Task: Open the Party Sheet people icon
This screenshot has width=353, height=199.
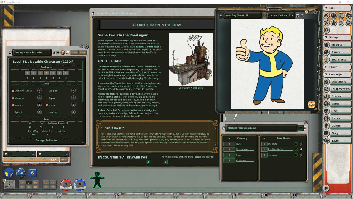Action: [x=333, y=15]
